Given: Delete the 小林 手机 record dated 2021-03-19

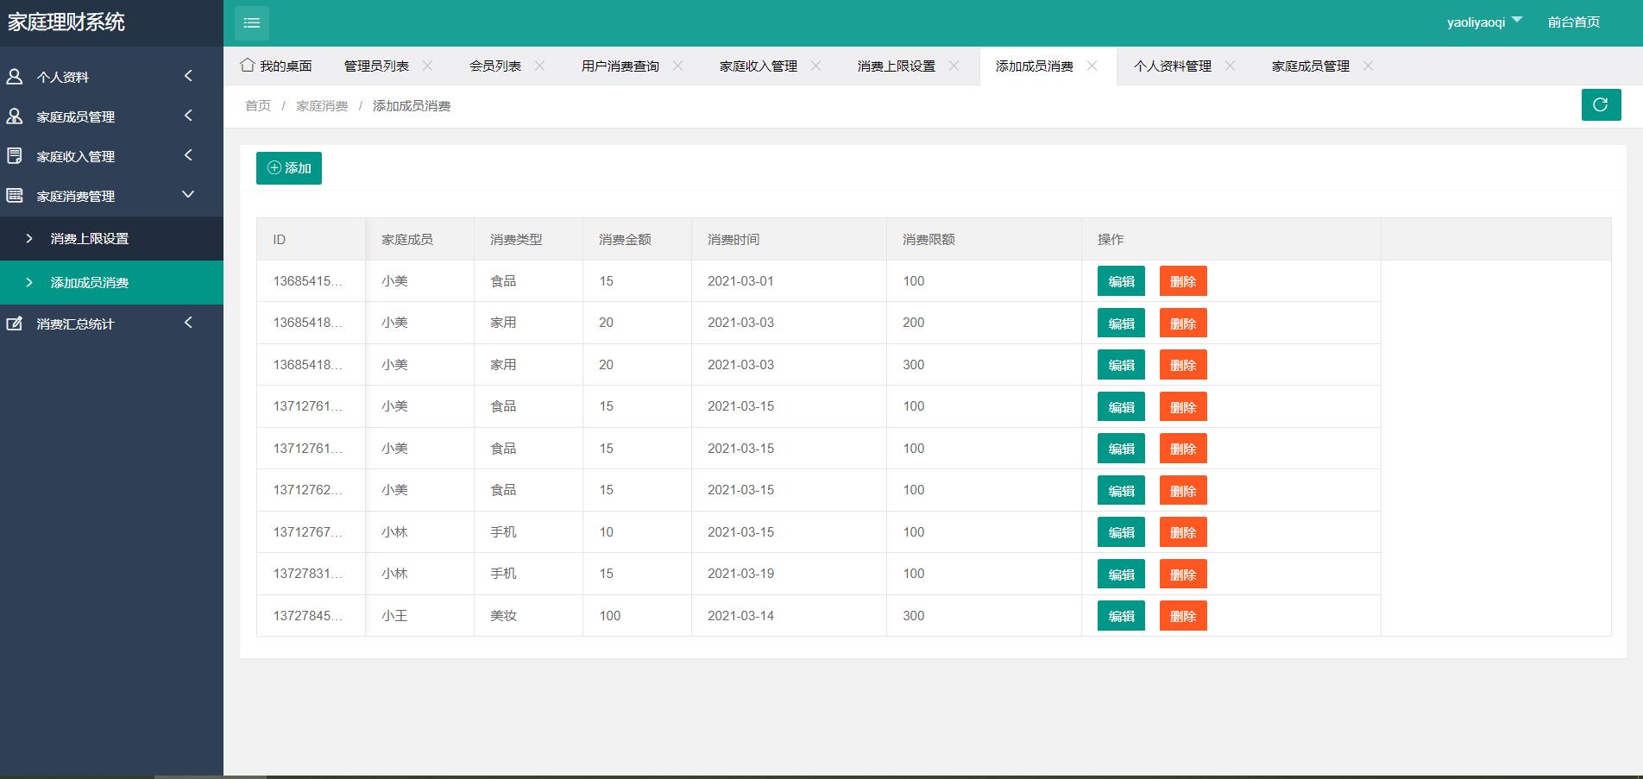Looking at the screenshot, I should tap(1183, 574).
